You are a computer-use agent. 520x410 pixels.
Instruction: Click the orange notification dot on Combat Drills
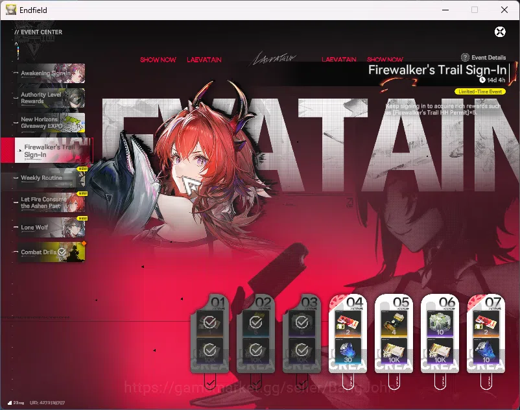coord(84,243)
